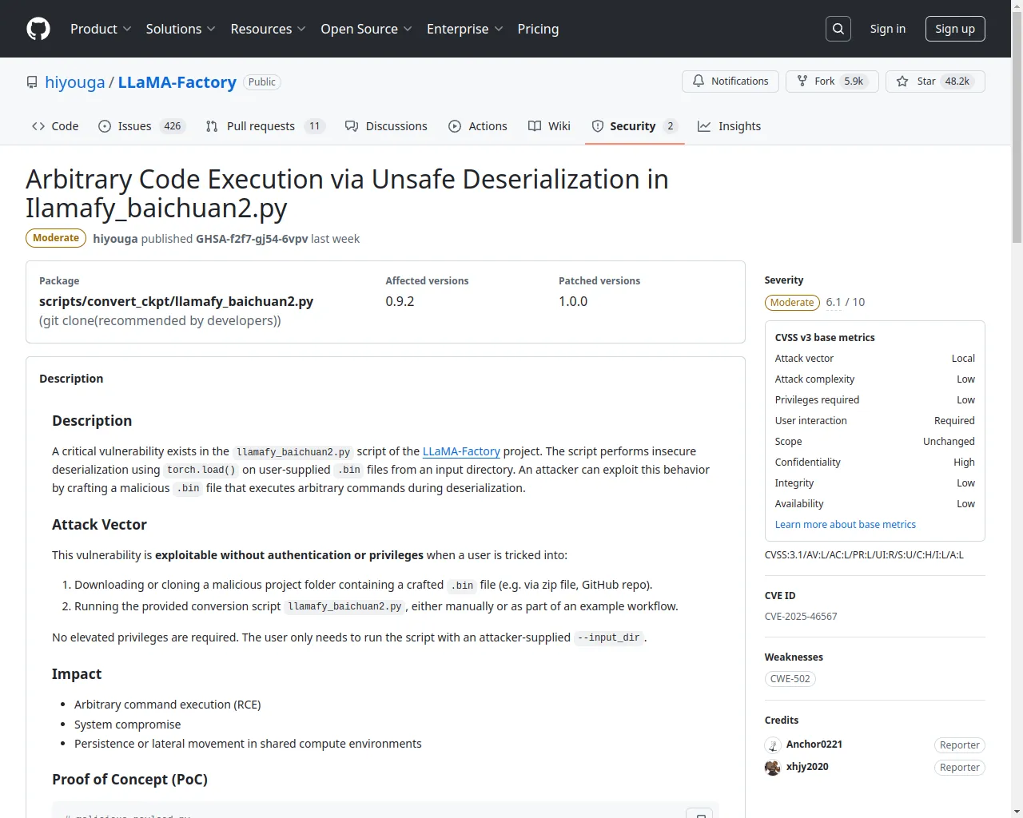Select the Insights tab graph icon
The image size is (1023, 818).
click(x=704, y=126)
